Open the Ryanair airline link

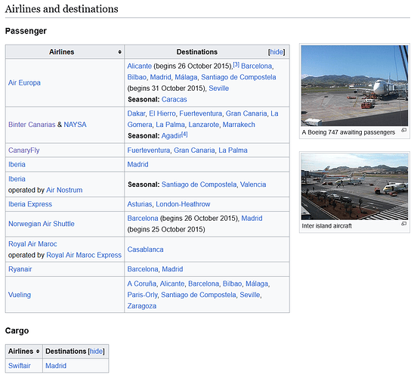point(20,269)
